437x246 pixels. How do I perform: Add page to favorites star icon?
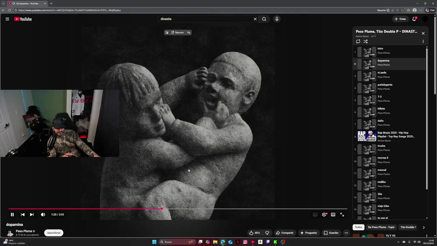pos(403,10)
